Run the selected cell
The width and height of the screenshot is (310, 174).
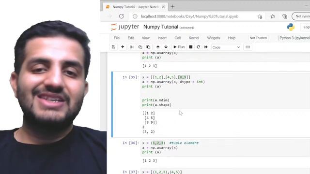point(179,47)
